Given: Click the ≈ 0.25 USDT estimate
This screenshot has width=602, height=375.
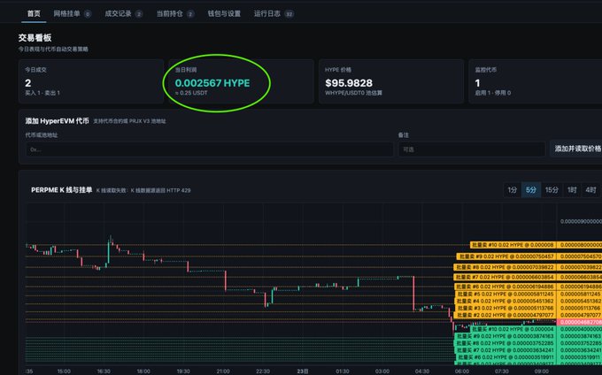Looking at the screenshot, I should point(191,93).
